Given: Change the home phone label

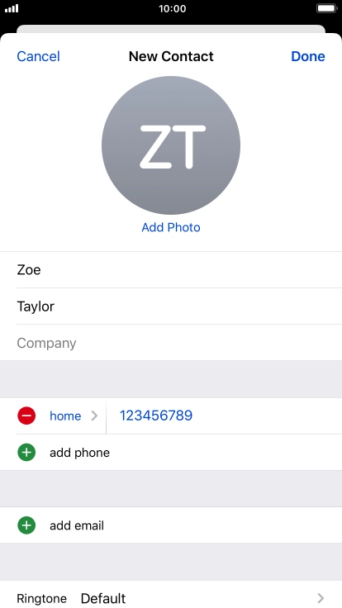Looking at the screenshot, I should coord(65,416).
